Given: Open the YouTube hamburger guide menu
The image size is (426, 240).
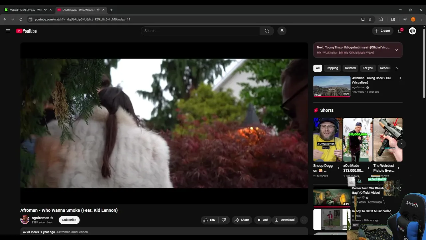Looking at the screenshot, I should tap(8, 31).
